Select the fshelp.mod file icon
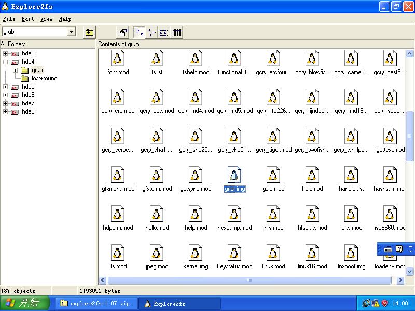The height and width of the screenshot is (311, 415). coord(196,58)
